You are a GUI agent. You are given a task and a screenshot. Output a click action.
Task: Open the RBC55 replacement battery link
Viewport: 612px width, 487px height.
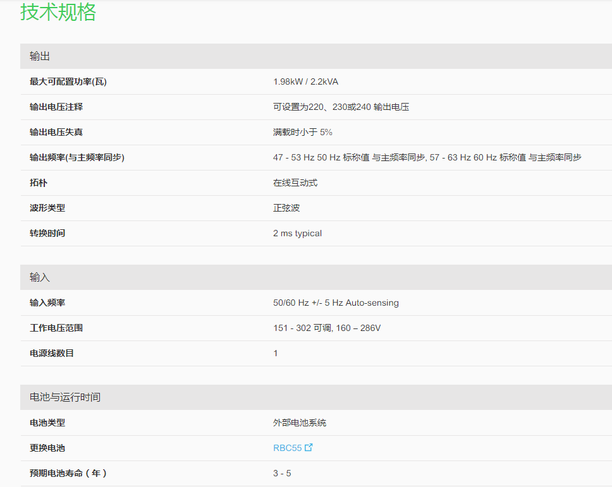pos(287,448)
